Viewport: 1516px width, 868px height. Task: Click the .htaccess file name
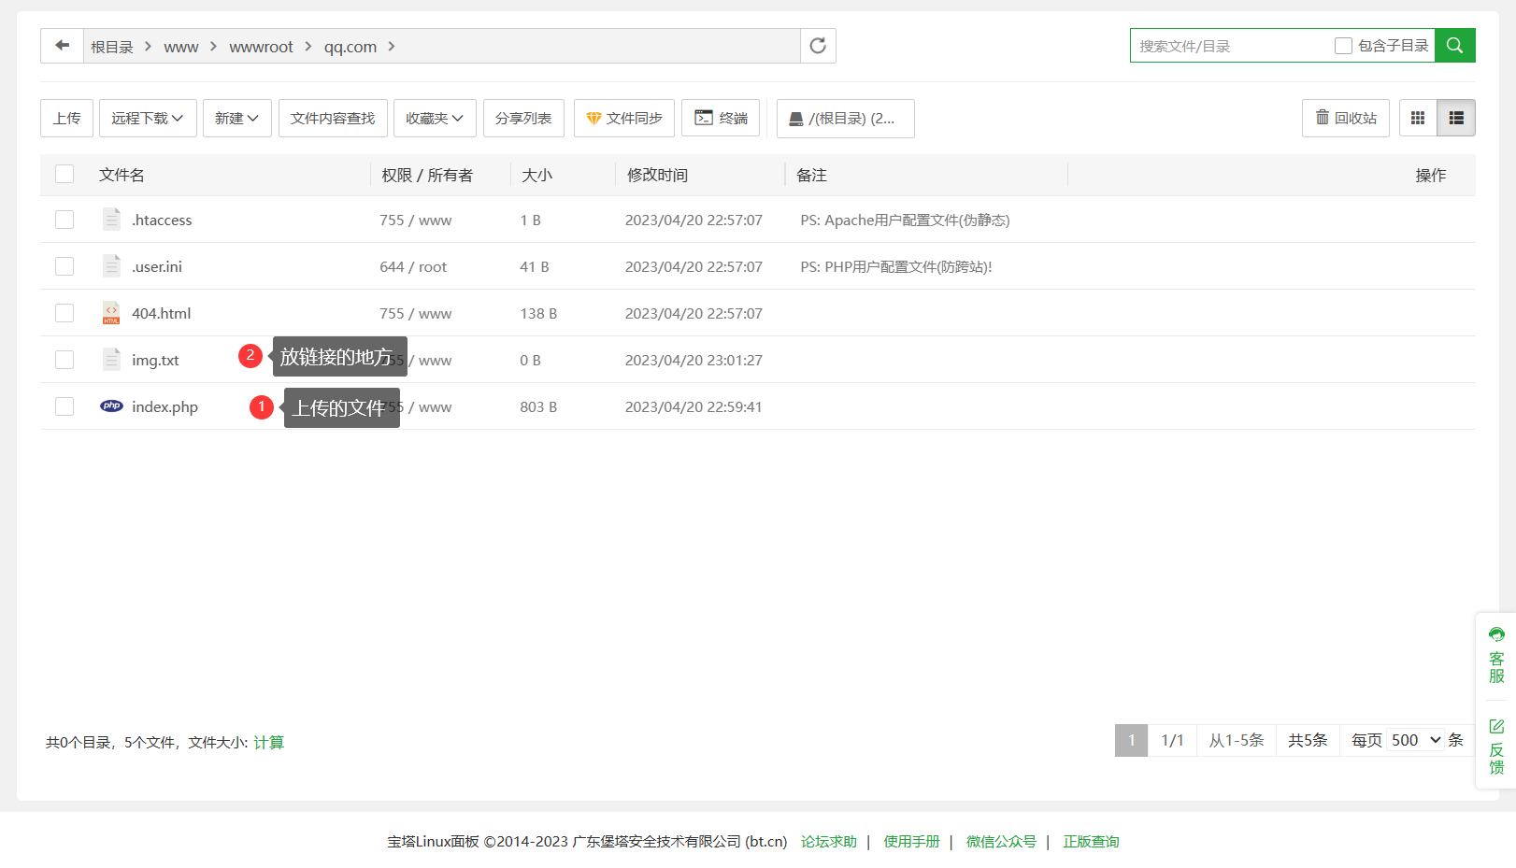tap(162, 221)
